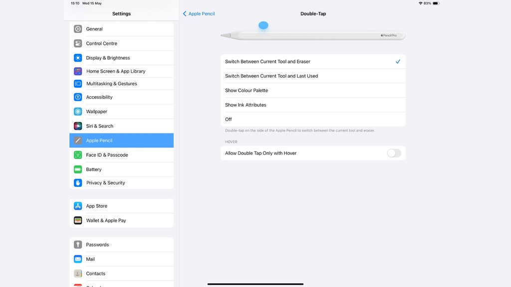Open the General settings icon
This screenshot has height=287, width=511.
(78, 29)
